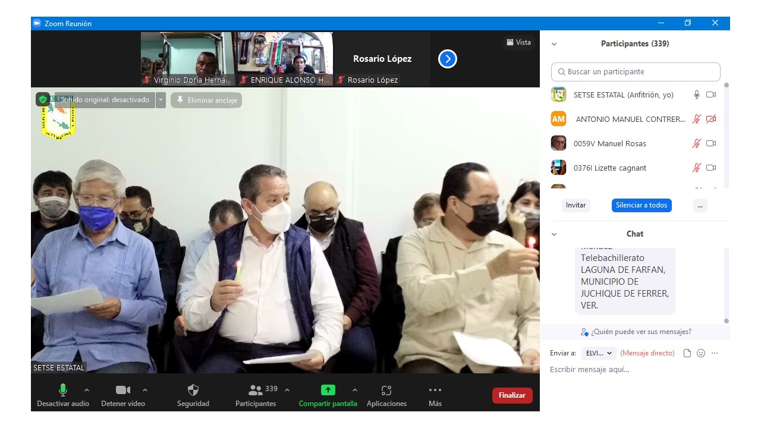Screen dimensions: 761x428
Task: Click the (Mensaje directo) label
Action: (x=647, y=353)
